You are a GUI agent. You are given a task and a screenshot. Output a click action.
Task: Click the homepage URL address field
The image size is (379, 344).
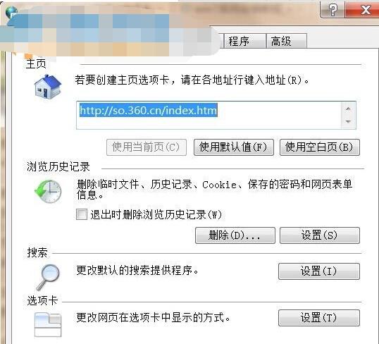click(x=209, y=115)
